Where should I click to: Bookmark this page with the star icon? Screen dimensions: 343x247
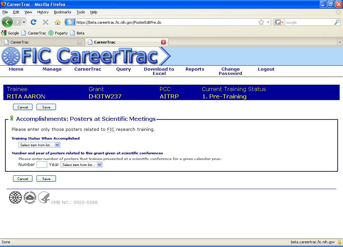click(x=261, y=22)
